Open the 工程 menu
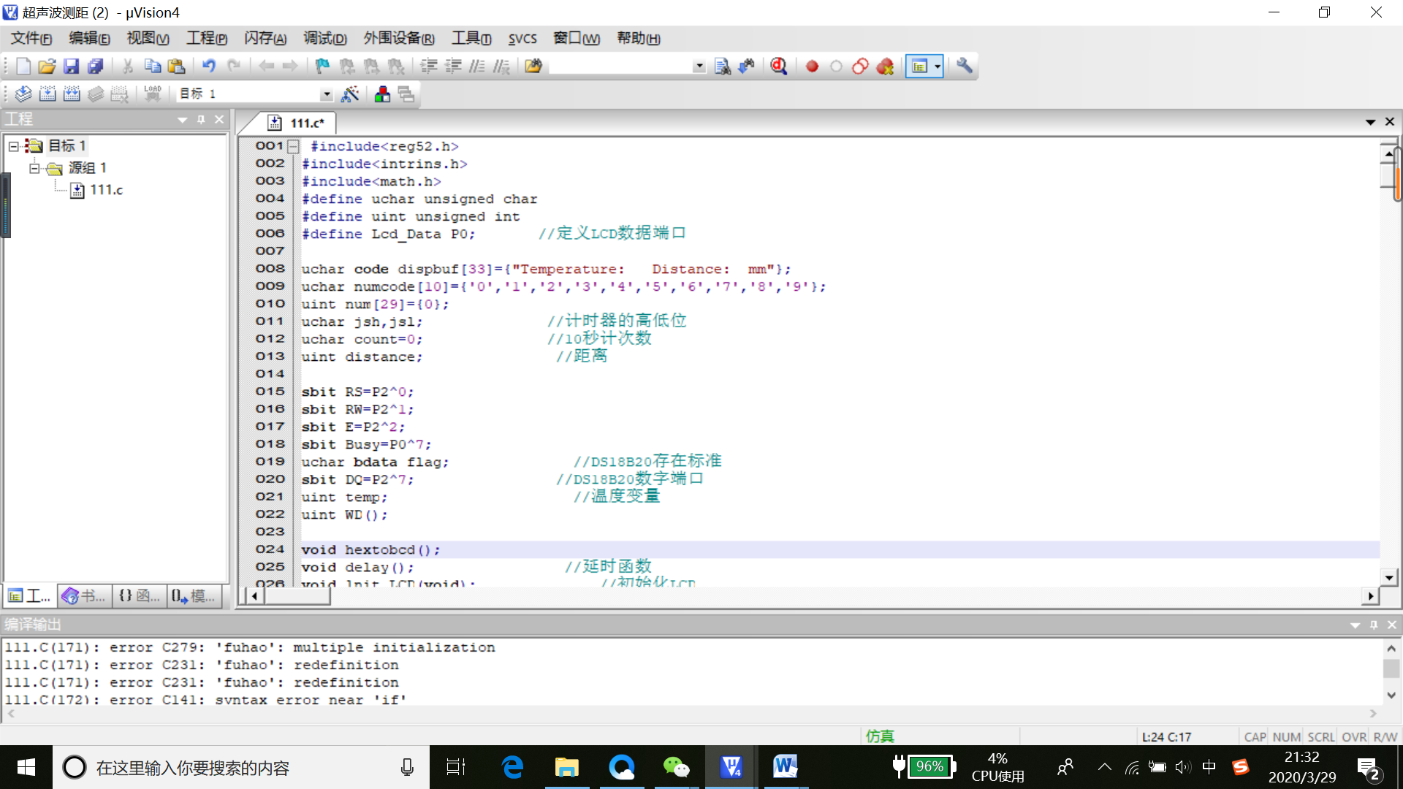This screenshot has height=789, width=1403. tap(207, 38)
